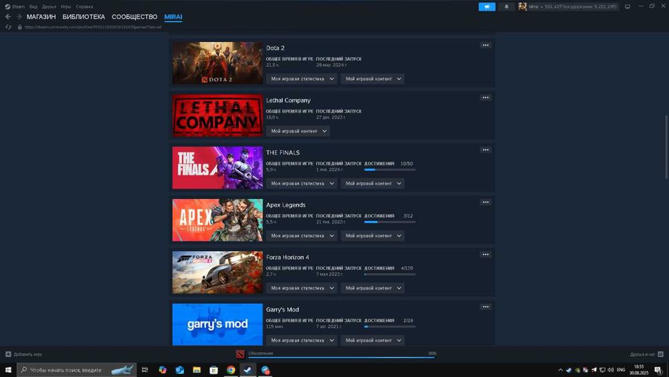Expand Forza Horizon 4 statistics dropdown
The image size is (669, 377).
302,288
